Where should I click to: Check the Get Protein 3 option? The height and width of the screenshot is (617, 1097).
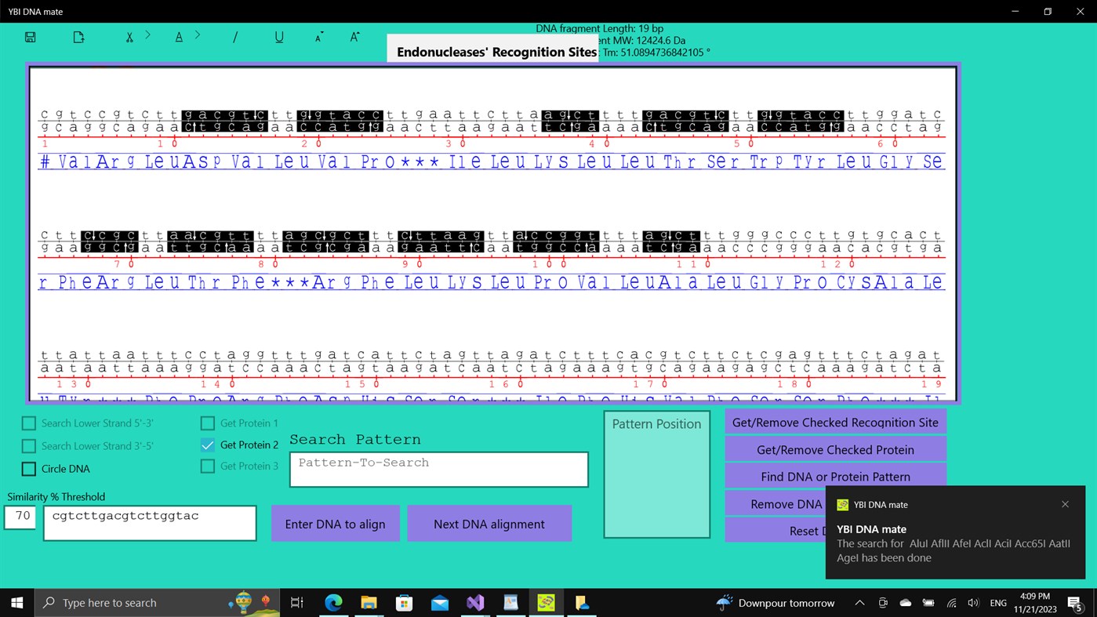(207, 466)
